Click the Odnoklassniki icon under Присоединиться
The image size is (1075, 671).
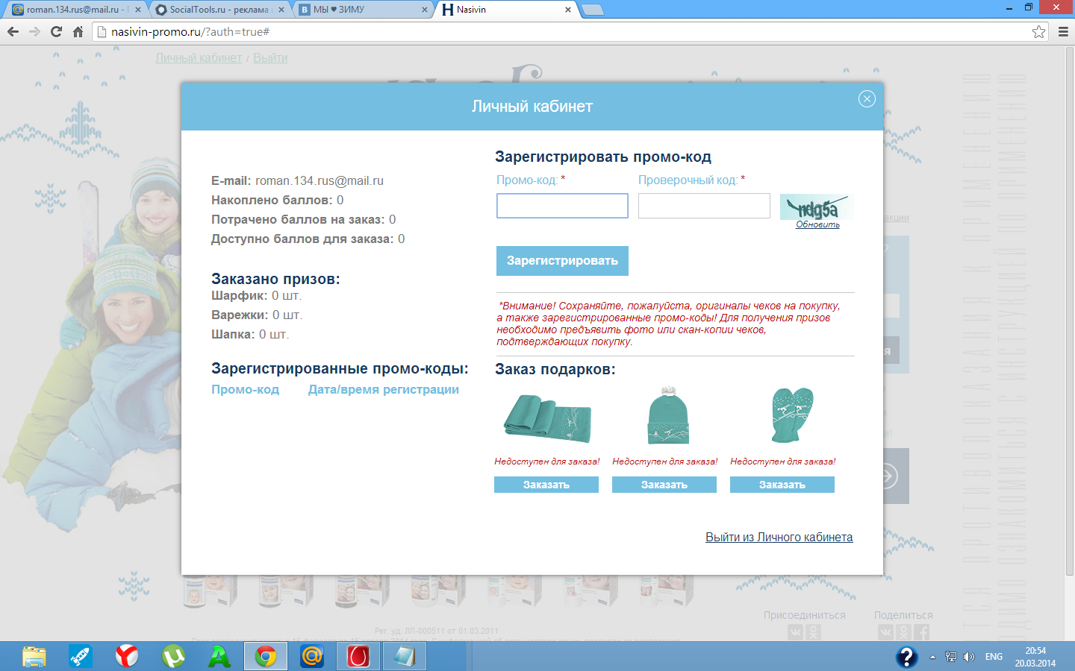coord(813,632)
